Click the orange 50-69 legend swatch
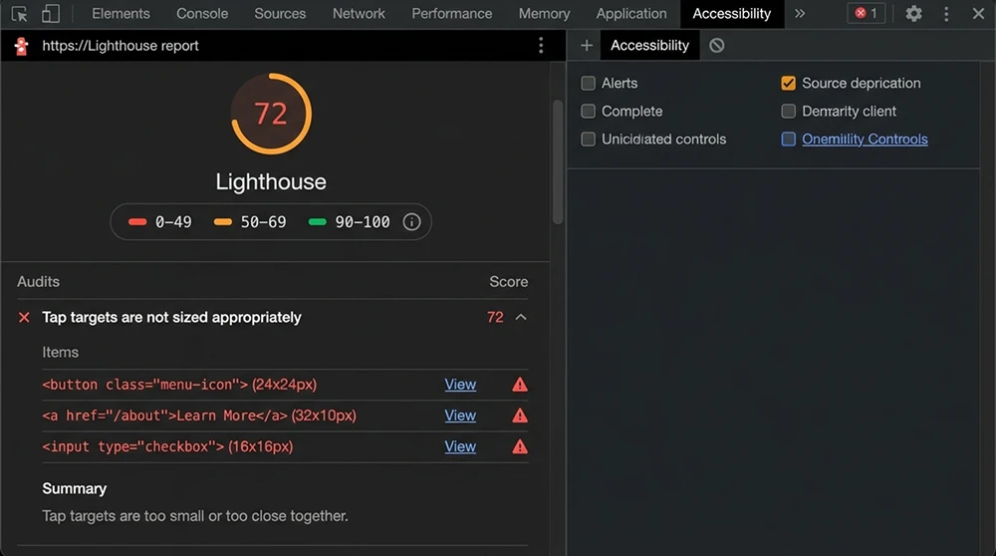The width and height of the screenshot is (996, 556). 223,222
